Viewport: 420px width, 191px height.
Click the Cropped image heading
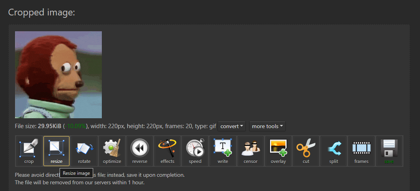point(41,12)
